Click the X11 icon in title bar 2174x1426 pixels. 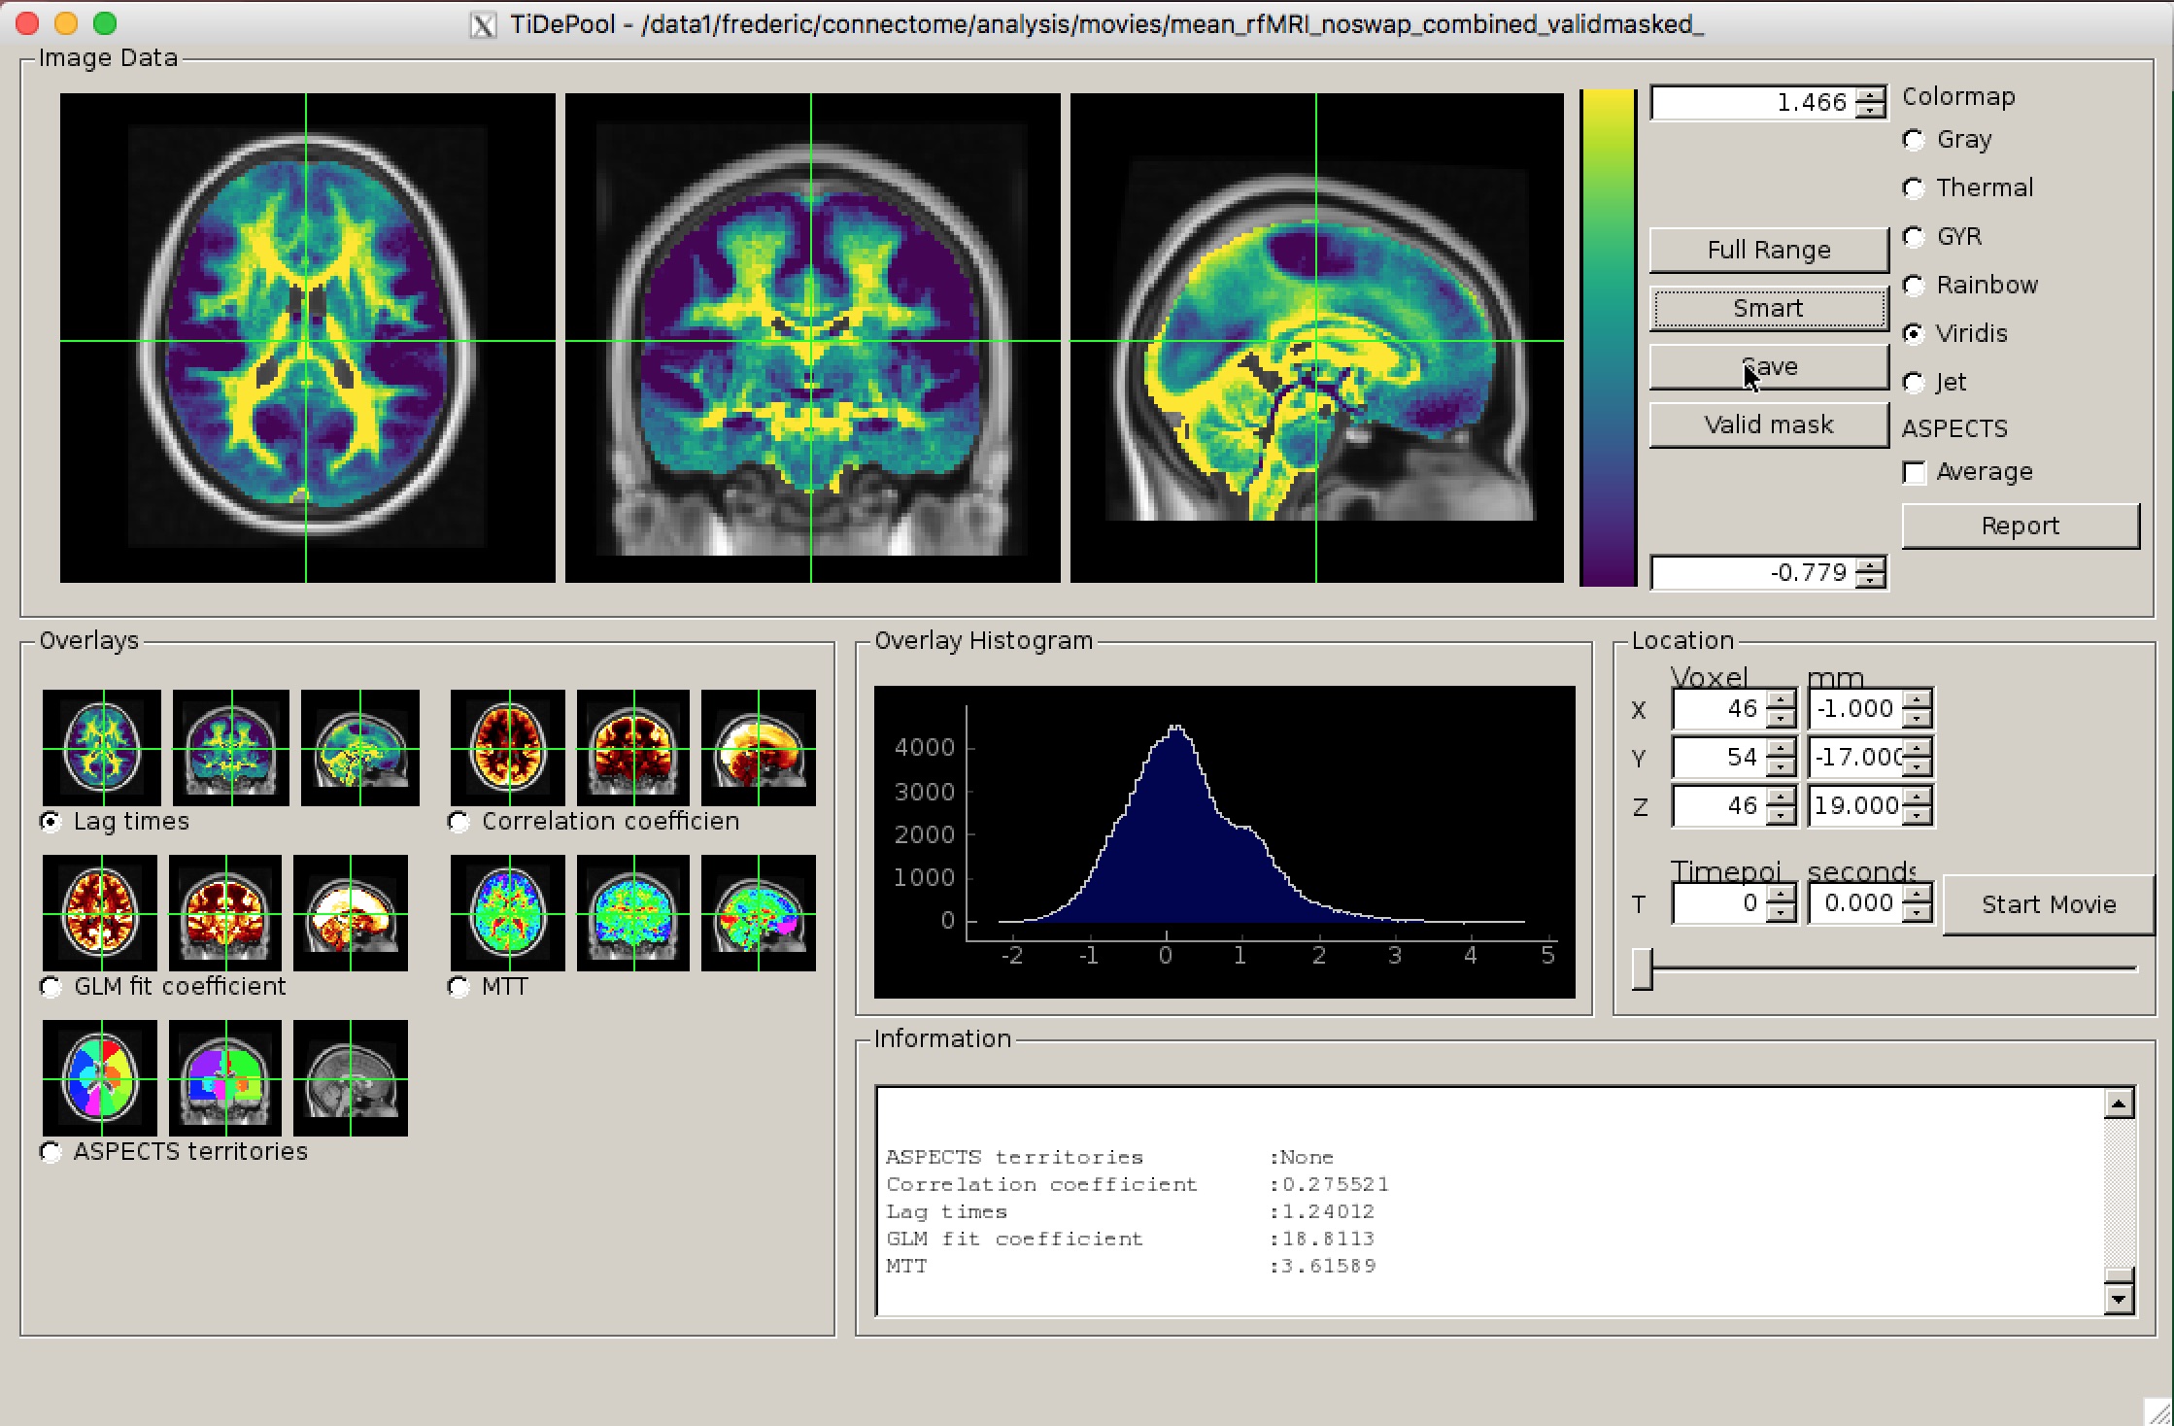483,24
